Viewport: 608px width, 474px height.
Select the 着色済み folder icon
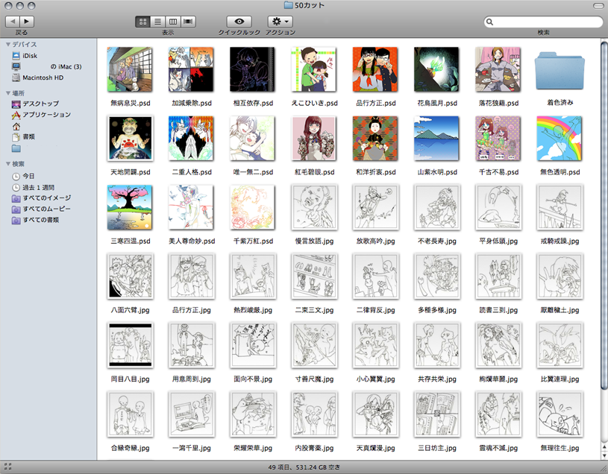(560, 72)
